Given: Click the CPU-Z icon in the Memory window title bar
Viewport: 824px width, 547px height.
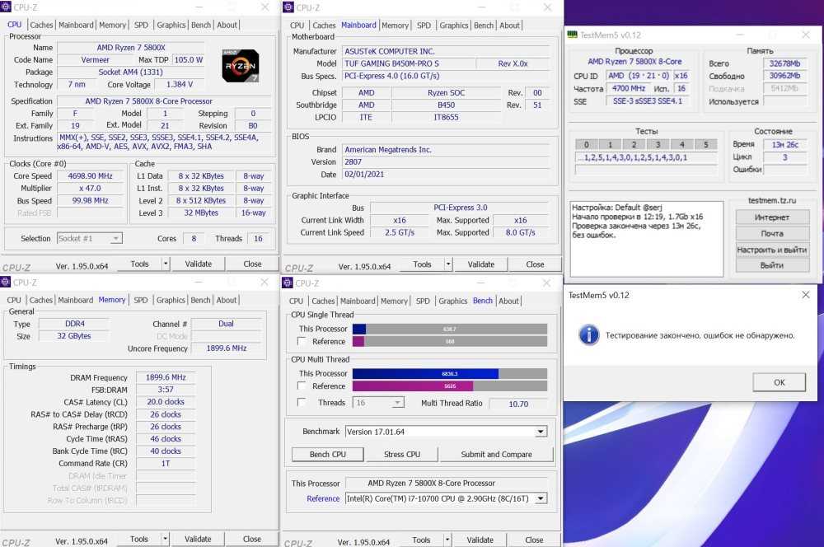Looking at the screenshot, I should click(x=5, y=283).
